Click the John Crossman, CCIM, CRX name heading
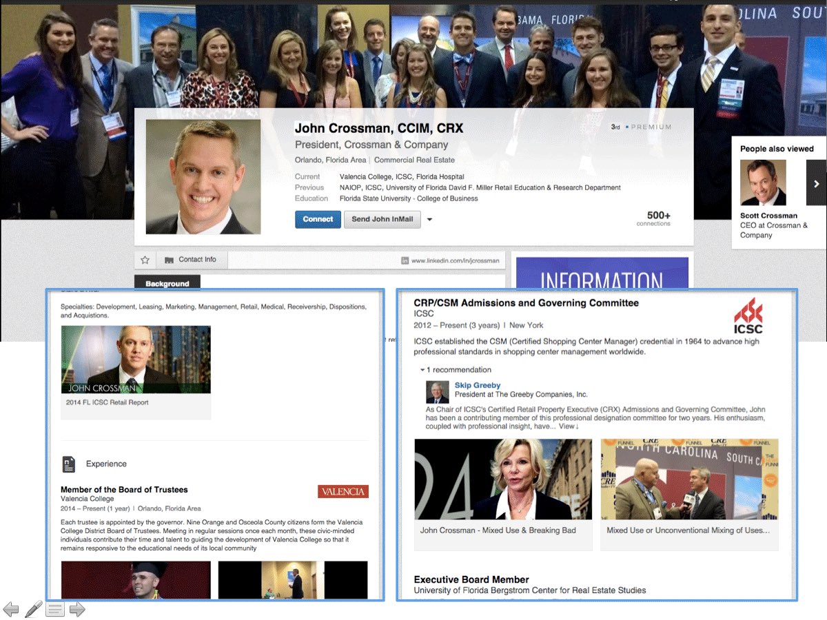This screenshot has height=620, width=827. 379,128
